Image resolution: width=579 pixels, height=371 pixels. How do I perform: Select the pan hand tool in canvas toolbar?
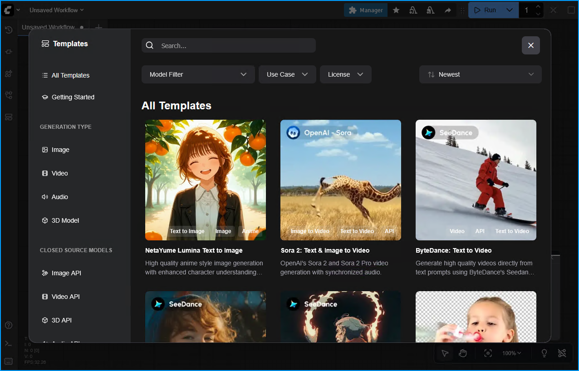coord(462,353)
